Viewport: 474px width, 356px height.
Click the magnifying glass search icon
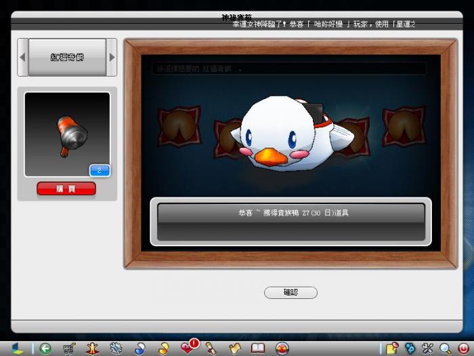[446, 349]
